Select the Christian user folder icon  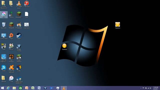pos(4,4)
